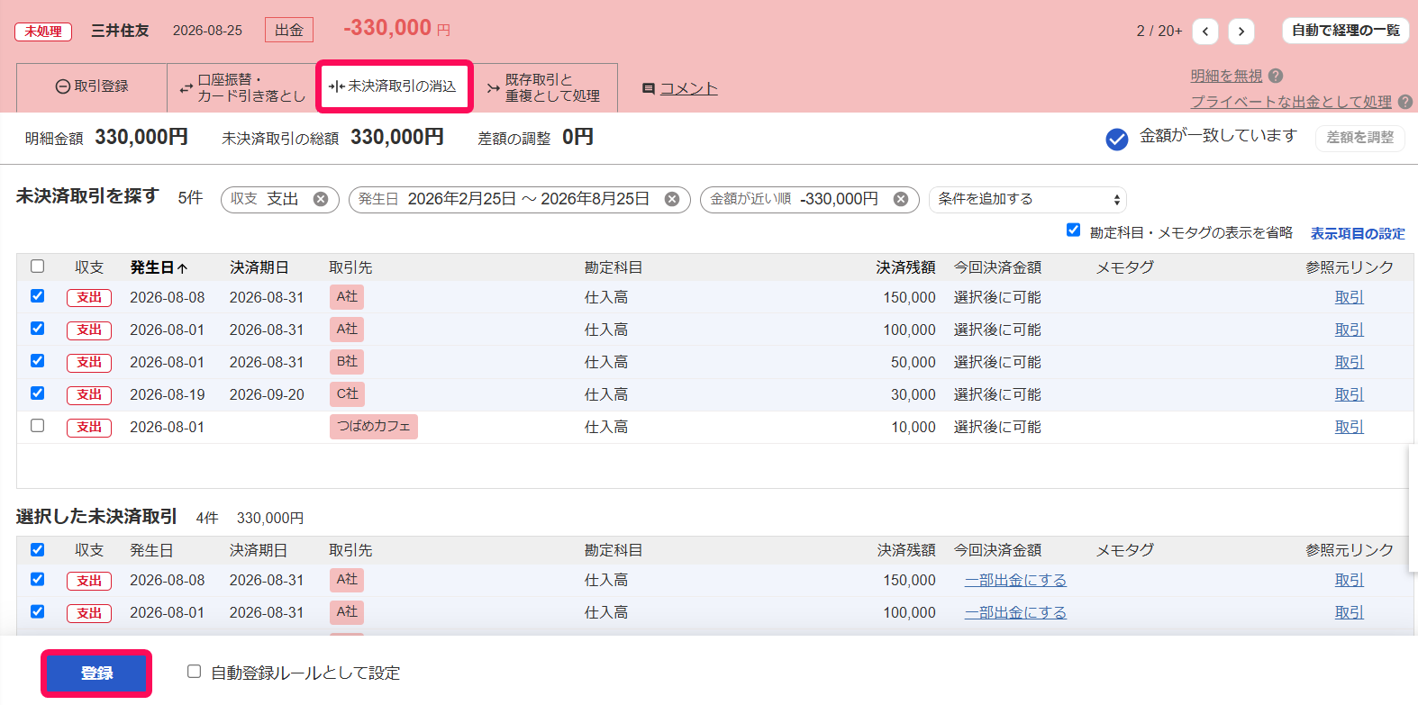Uncheck the B社 50,000 row checkbox

37,360
